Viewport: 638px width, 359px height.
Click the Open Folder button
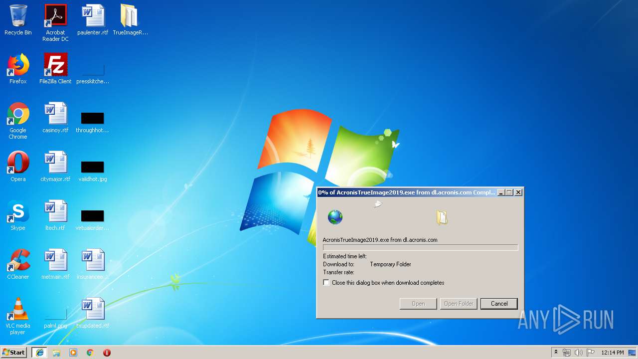point(459,304)
